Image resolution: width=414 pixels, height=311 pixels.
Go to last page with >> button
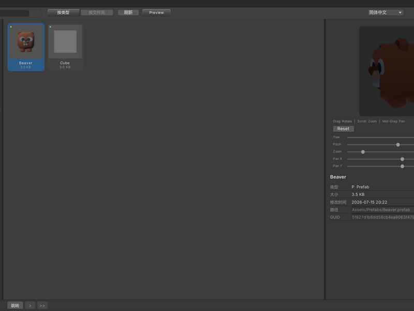[42, 305]
